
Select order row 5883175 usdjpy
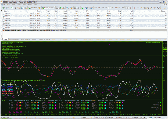point(85,13)
